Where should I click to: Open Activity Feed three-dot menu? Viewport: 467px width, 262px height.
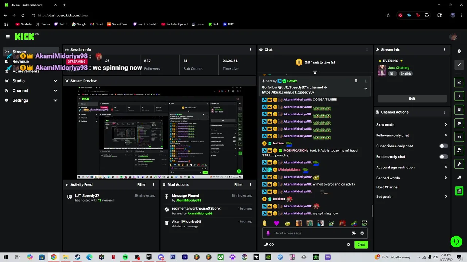pos(153,185)
